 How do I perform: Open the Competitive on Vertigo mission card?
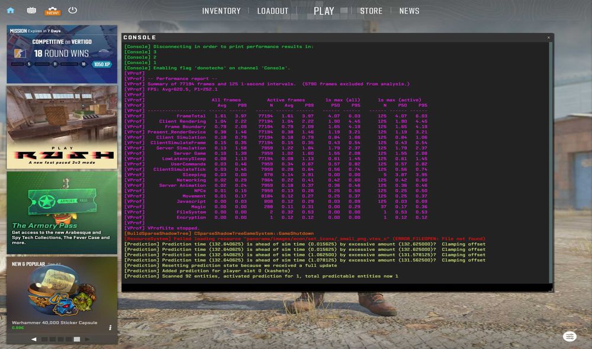click(x=62, y=54)
